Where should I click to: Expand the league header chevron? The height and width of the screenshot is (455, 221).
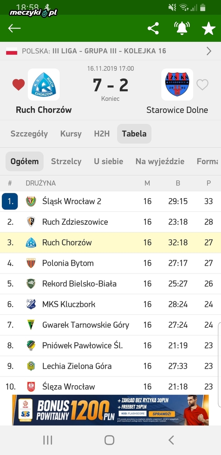[209, 51]
